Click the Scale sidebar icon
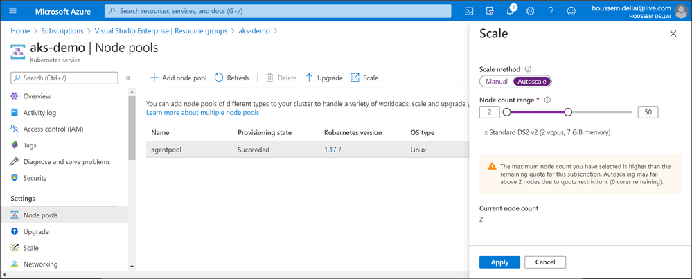692x279 pixels. [15, 248]
